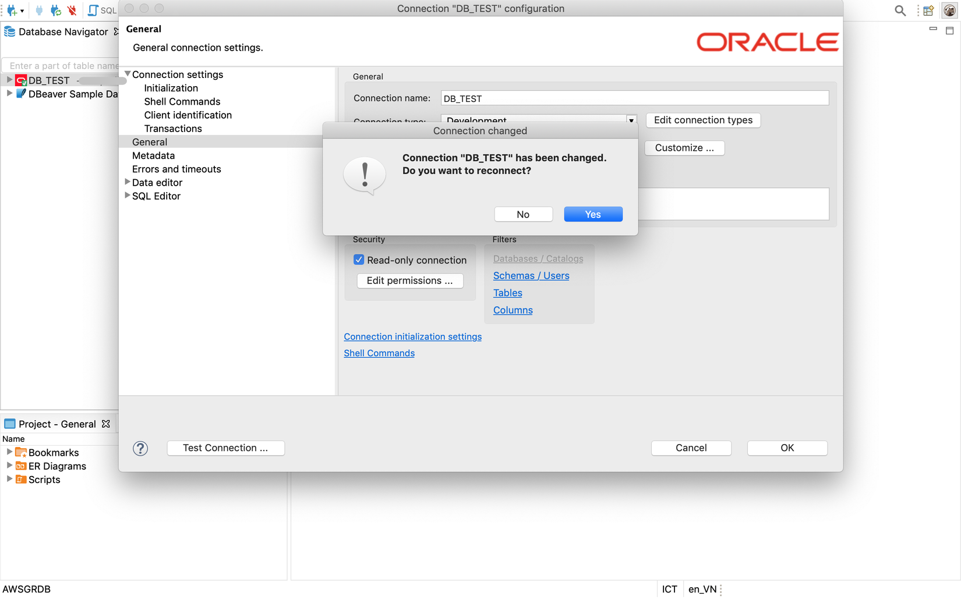Expand the ER Diagrams folder
This screenshot has height=600, width=961.
9,465
